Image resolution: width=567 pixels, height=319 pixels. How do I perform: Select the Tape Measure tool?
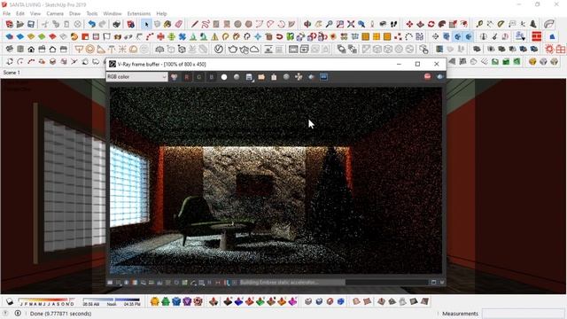[x=479, y=24]
